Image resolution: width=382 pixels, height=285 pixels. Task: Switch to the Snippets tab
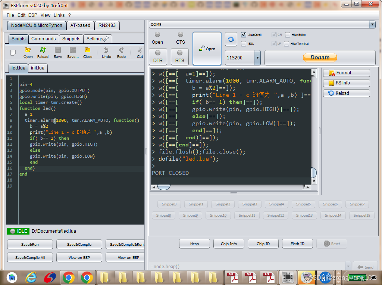[71, 39]
